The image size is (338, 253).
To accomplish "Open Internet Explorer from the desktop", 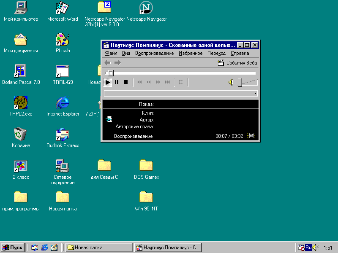I will point(63,103).
